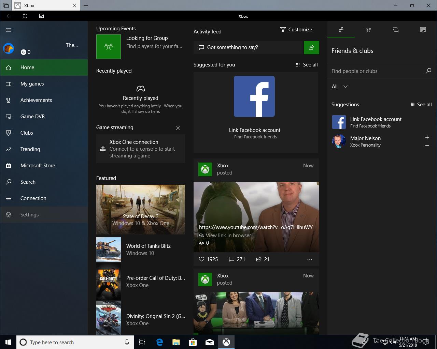Open Achievements in the sidebar

(44, 100)
